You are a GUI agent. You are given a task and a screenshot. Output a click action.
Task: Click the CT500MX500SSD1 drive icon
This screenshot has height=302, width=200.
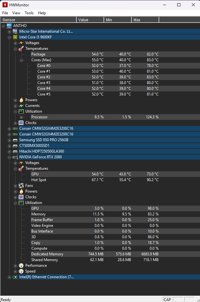pos(15,146)
